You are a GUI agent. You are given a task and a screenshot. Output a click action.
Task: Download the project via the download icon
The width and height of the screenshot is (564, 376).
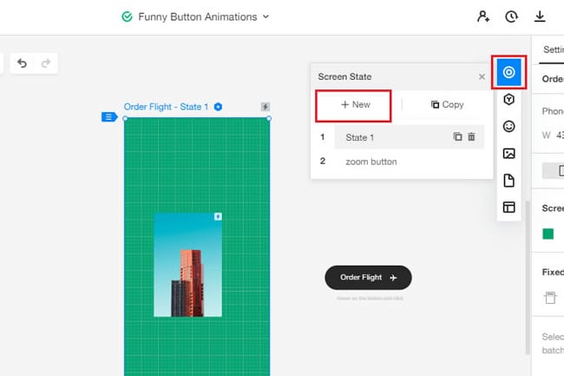coord(540,16)
